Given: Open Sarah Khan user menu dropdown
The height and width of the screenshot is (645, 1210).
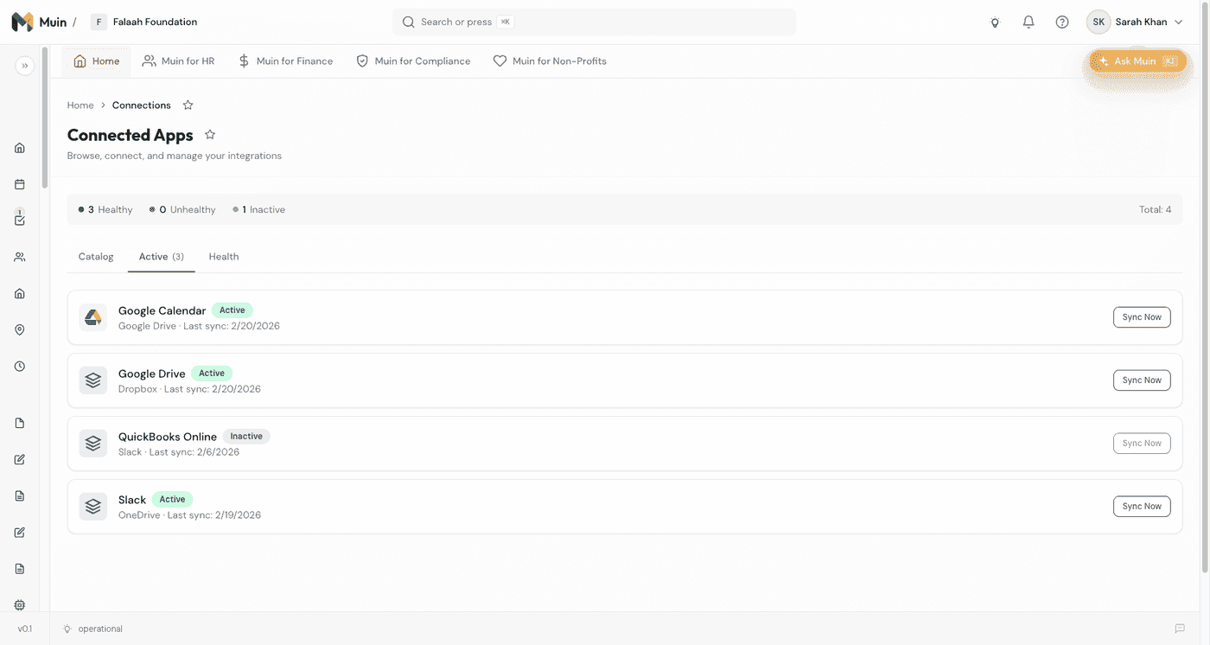Looking at the screenshot, I should point(1136,22).
